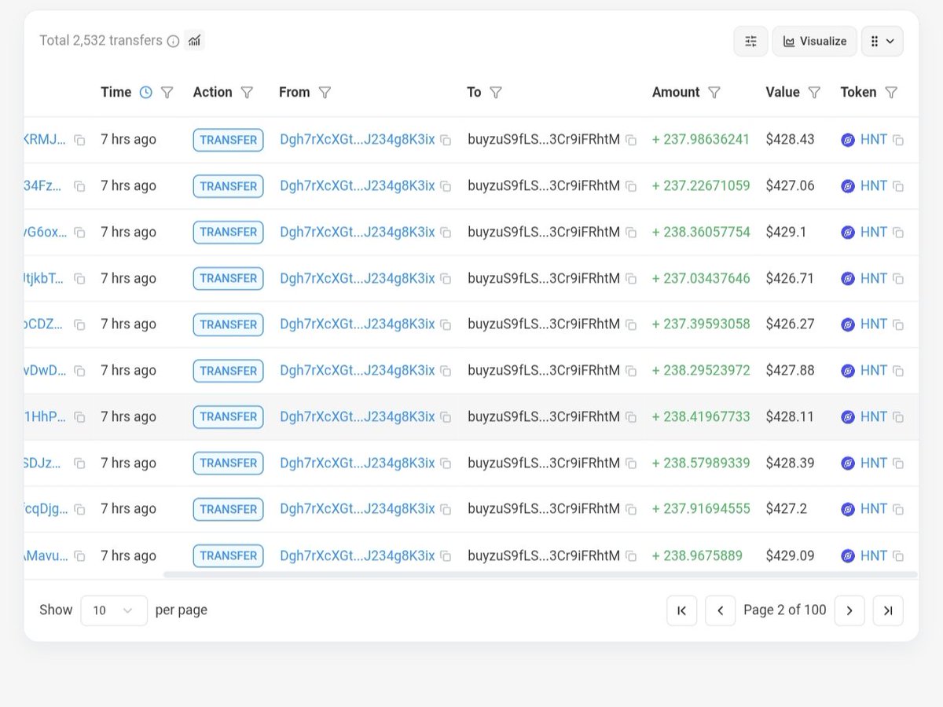Click the TRANSFER badge in the $426.71 row
943x707 pixels.
[x=228, y=278]
